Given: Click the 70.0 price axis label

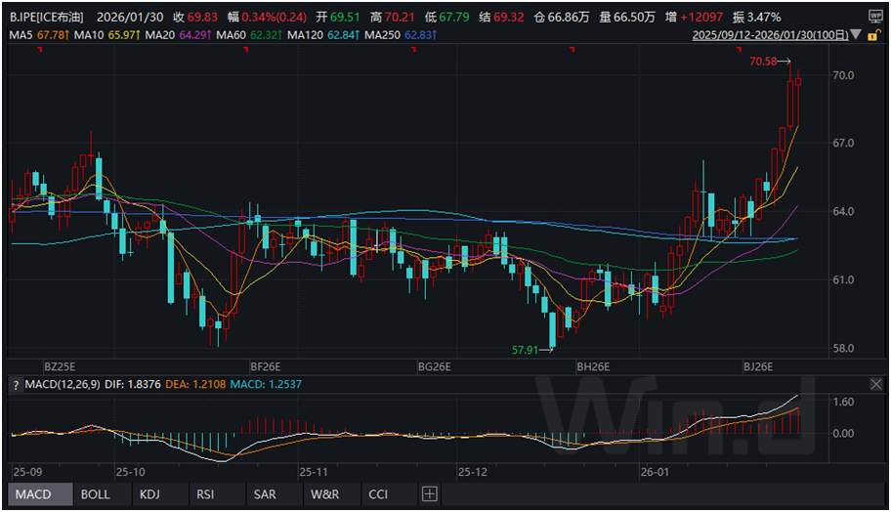Looking at the screenshot, I should [843, 75].
